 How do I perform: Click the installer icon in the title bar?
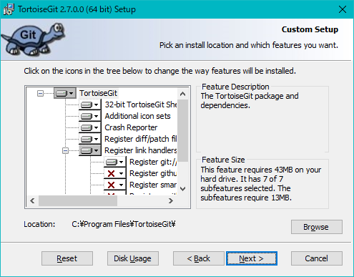click(9, 9)
